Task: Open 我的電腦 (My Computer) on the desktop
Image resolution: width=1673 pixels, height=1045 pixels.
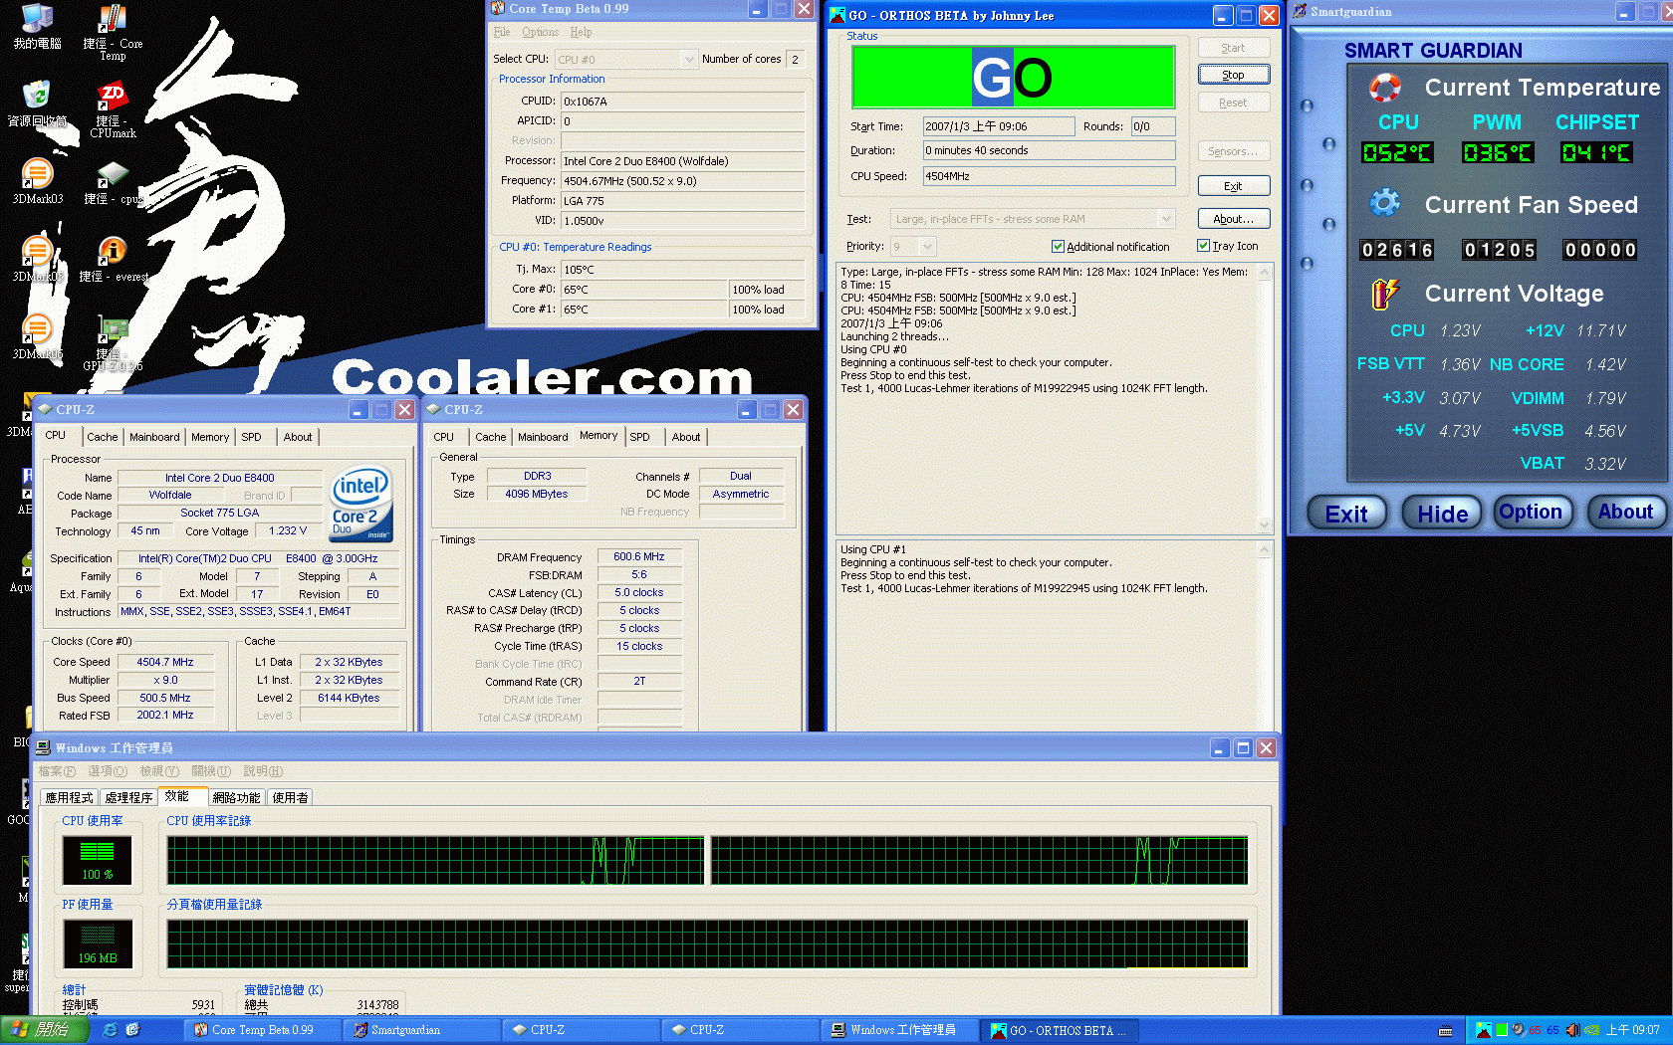Action: (x=38, y=18)
